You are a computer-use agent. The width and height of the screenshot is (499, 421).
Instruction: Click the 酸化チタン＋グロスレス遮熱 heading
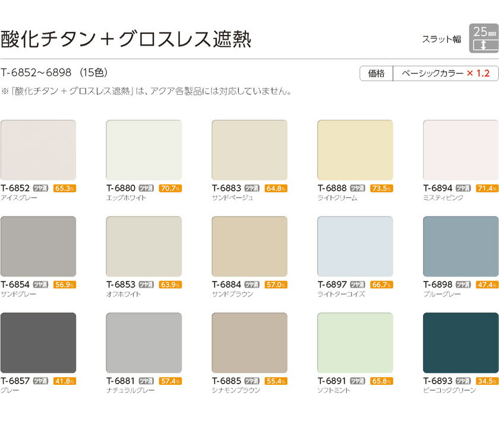tap(126, 39)
